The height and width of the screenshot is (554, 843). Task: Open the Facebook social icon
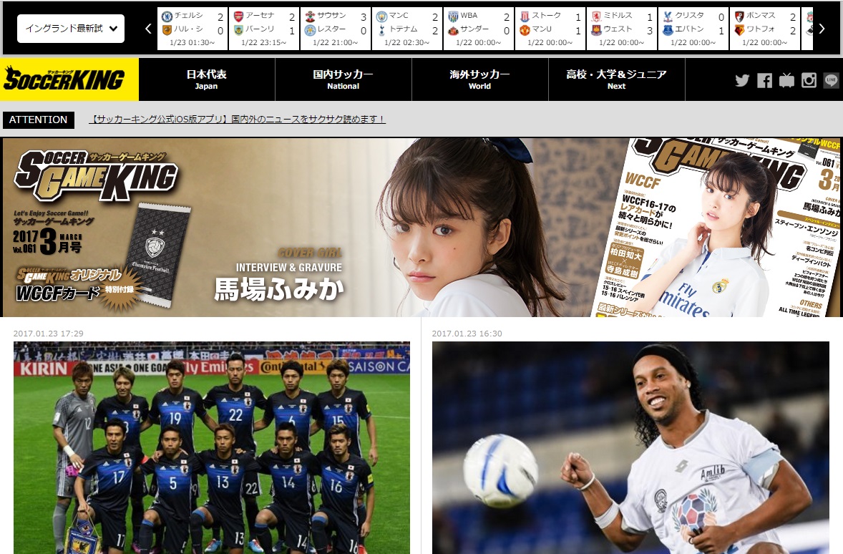tap(764, 81)
